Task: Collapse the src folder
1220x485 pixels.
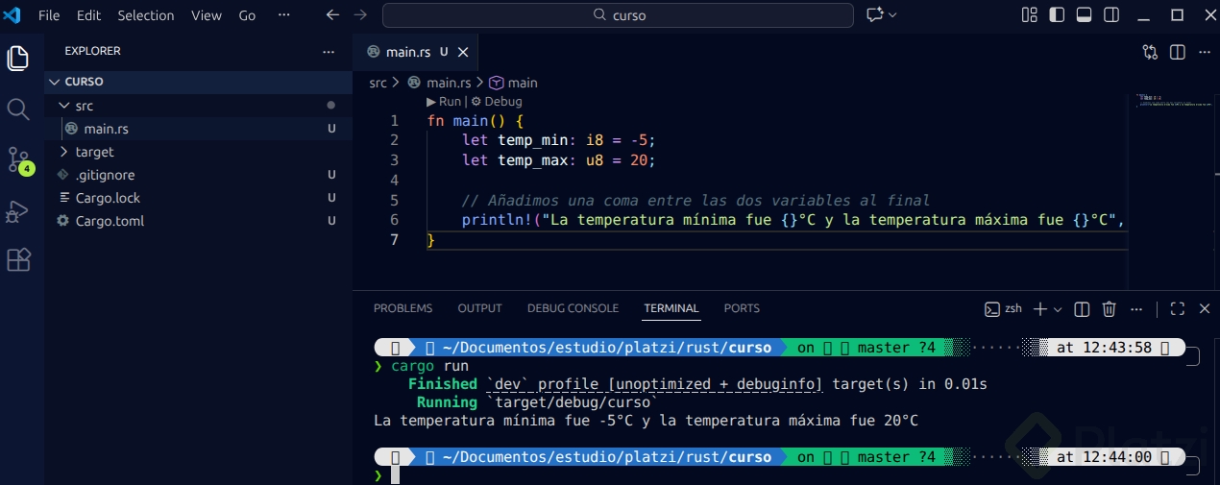Action: point(64,106)
